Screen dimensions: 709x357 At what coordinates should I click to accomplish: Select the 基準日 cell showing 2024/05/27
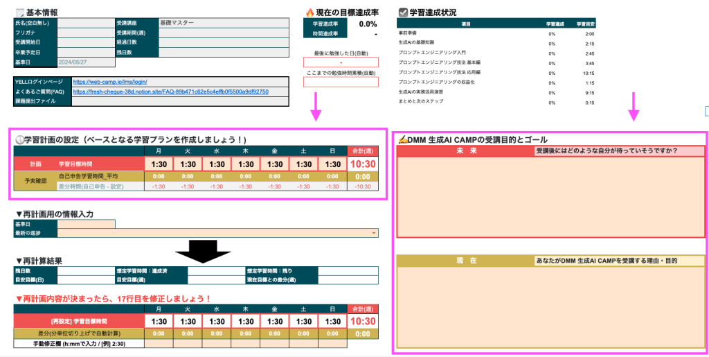(x=85, y=62)
